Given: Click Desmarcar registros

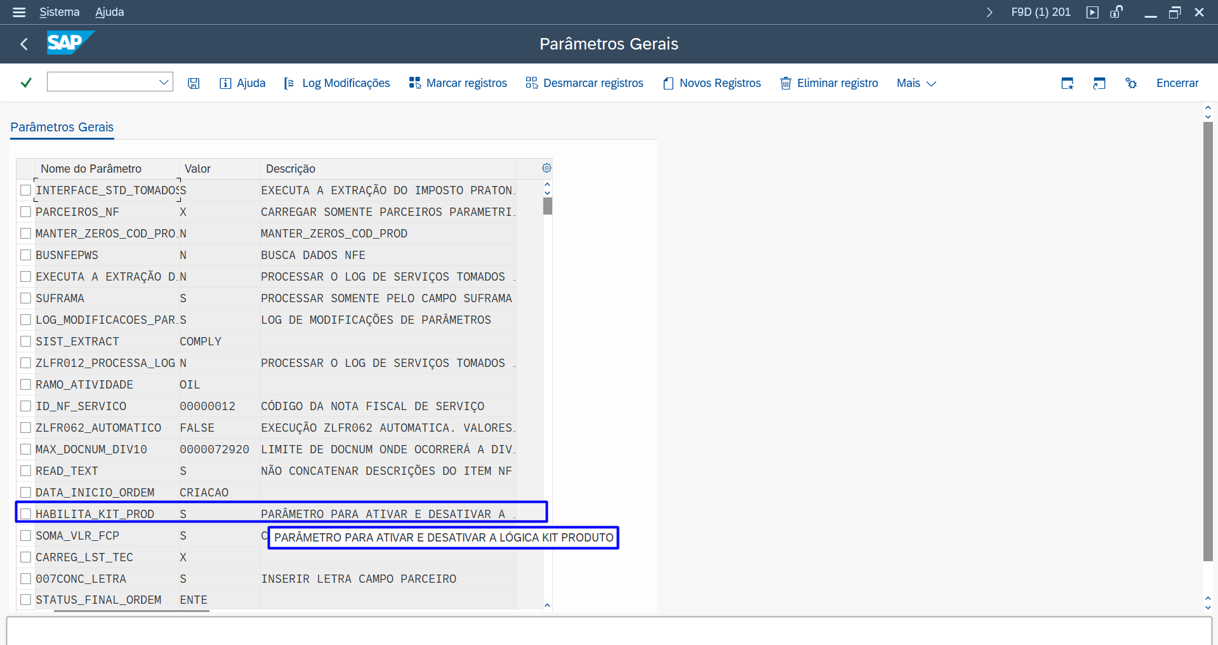Looking at the screenshot, I should [x=585, y=83].
